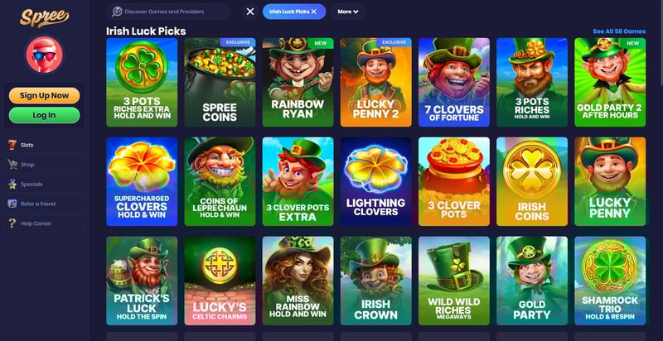Open Shop via the cart icon

[x=12, y=164]
